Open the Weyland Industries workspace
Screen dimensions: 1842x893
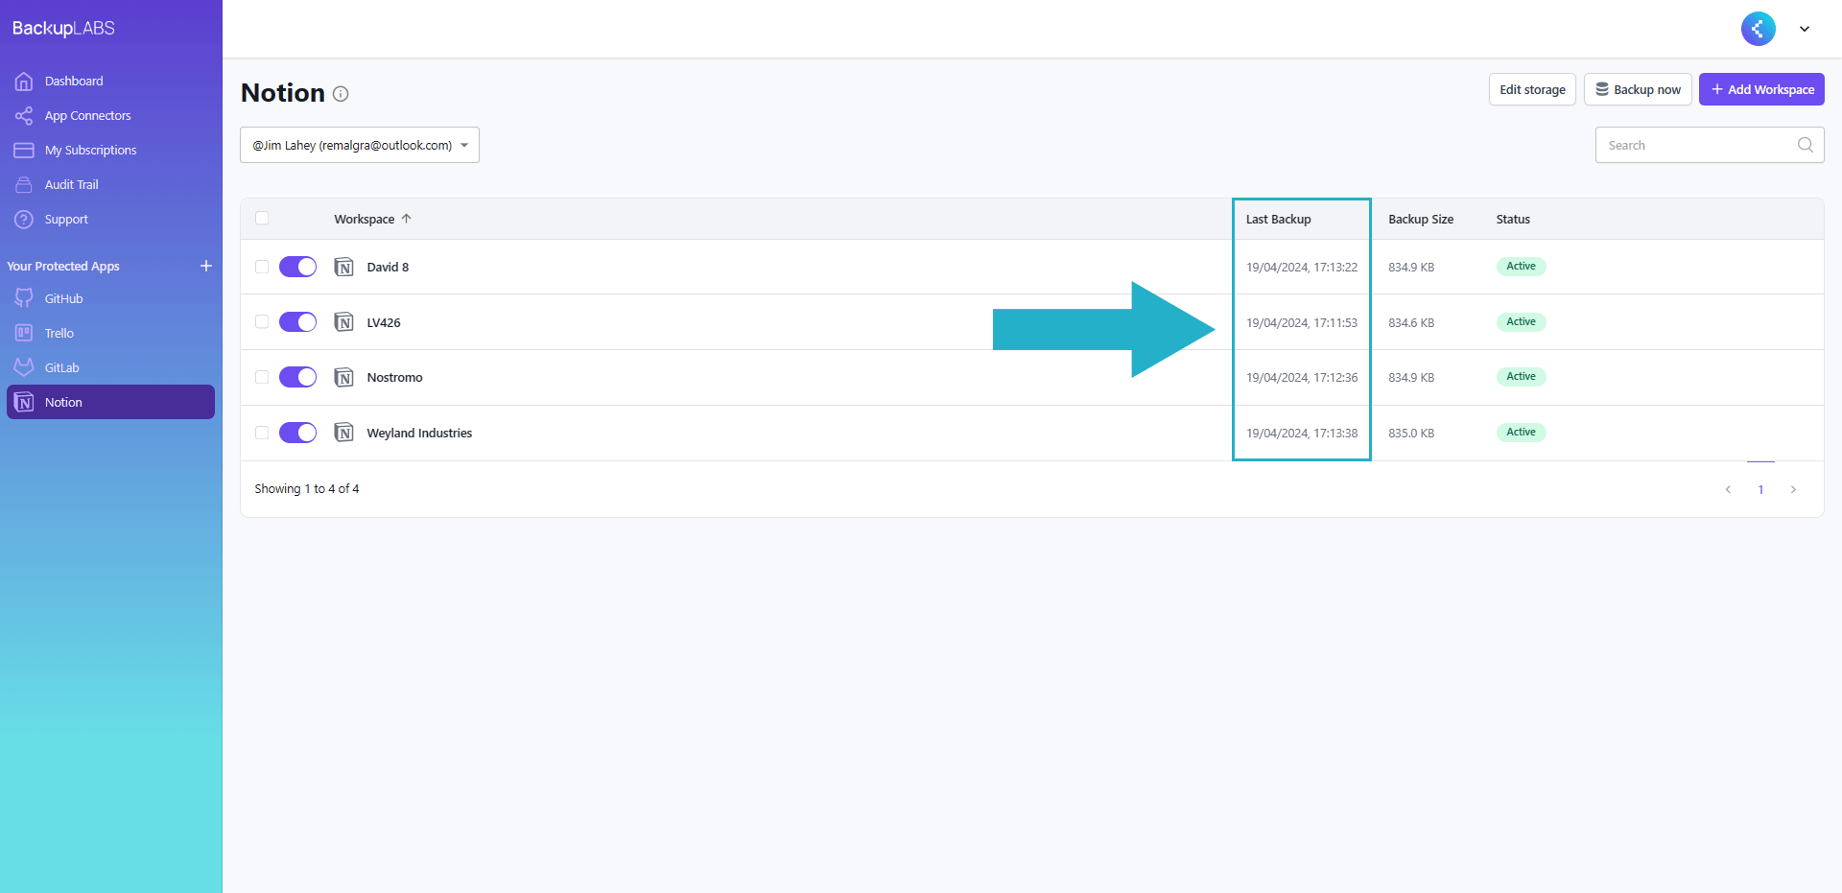click(x=419, y=434)
